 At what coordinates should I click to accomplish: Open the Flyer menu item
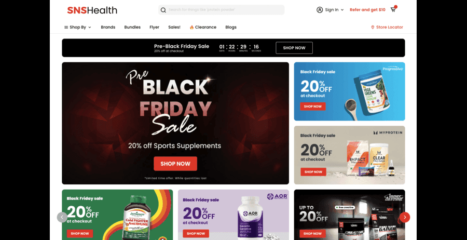(154, 27)
